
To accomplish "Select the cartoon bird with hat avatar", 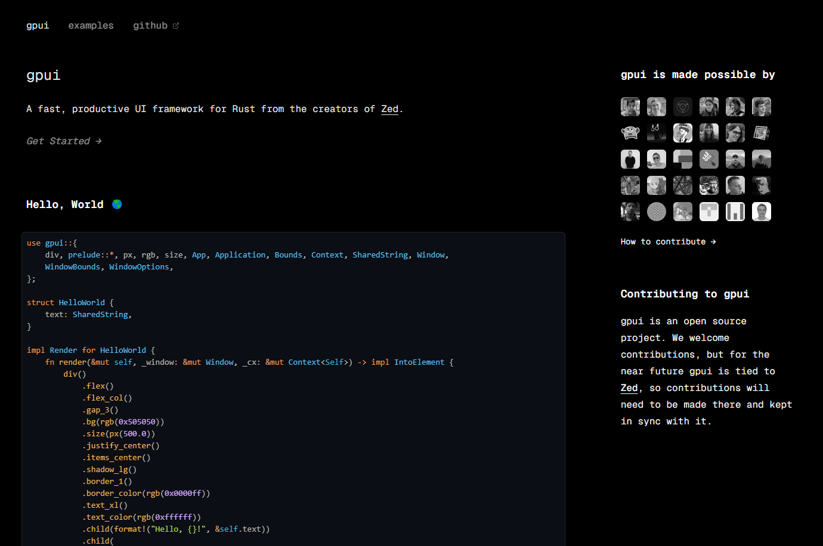I will (x=683, y=133).
